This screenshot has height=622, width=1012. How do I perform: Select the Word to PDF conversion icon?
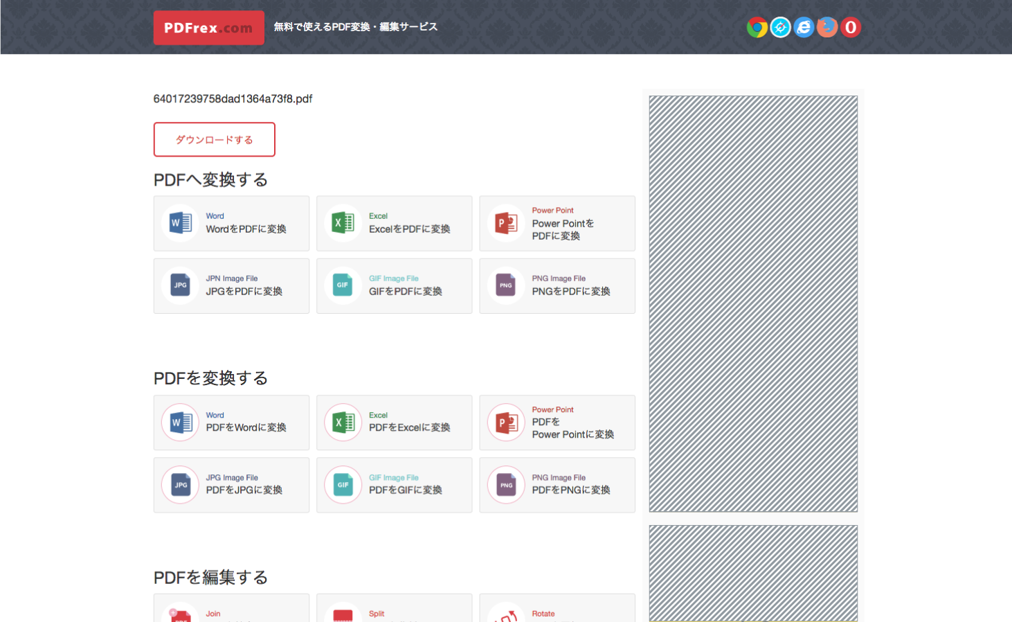click(x=180, y=224)
